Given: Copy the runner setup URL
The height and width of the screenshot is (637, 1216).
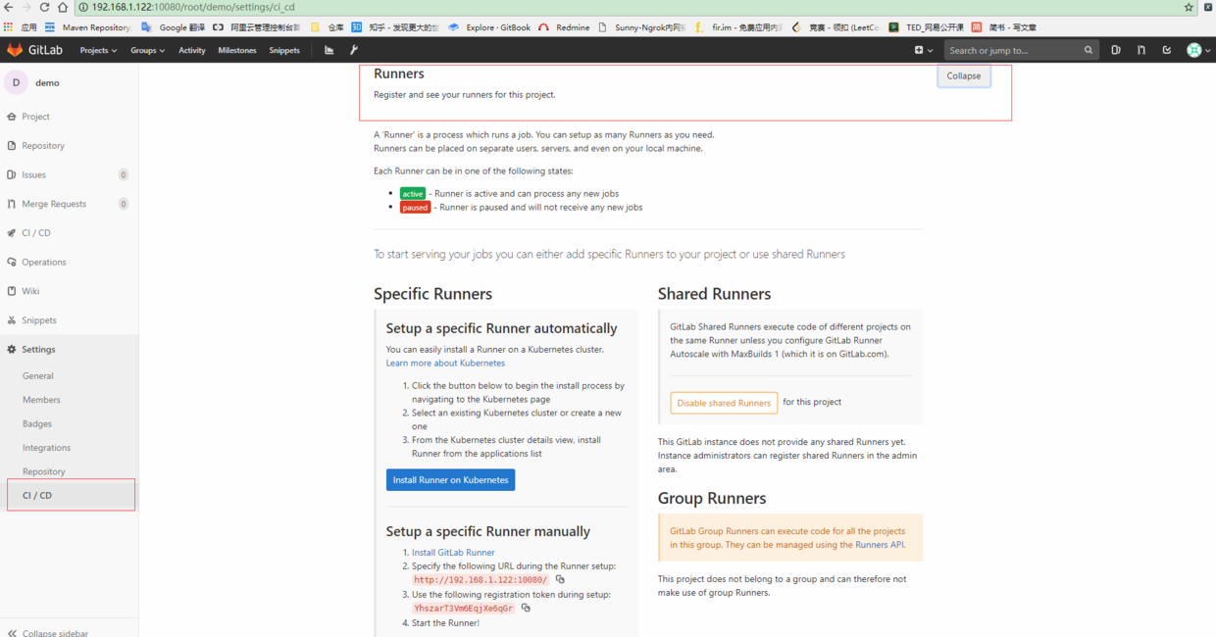Looking at the screenshot, I should pos(560,579).
